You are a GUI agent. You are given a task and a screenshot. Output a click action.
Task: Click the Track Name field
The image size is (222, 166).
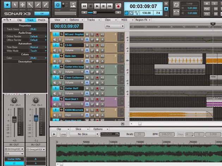coord(38,29)
